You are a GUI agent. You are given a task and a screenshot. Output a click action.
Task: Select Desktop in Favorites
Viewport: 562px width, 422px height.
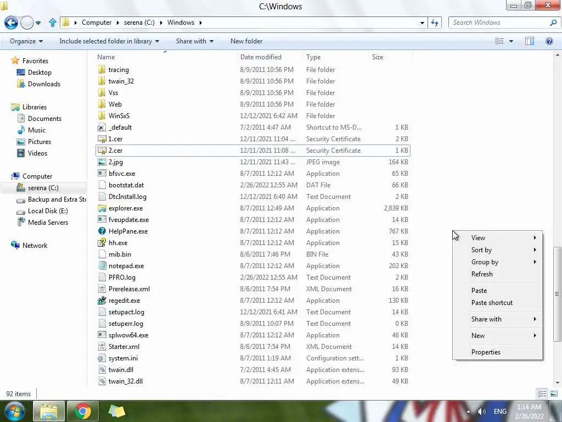coord(35,73)
